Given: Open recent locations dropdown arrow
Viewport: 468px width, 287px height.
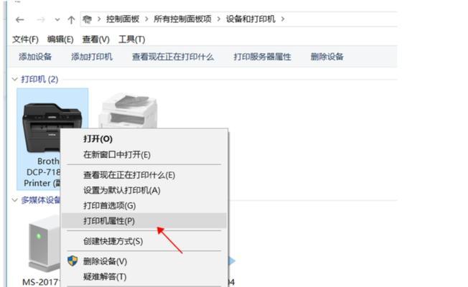Looking at the screenshot, I should coord(57,20).
